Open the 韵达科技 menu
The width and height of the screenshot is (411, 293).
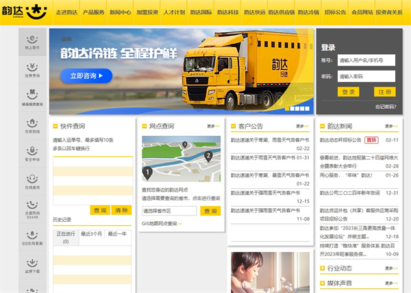point(228,12)
